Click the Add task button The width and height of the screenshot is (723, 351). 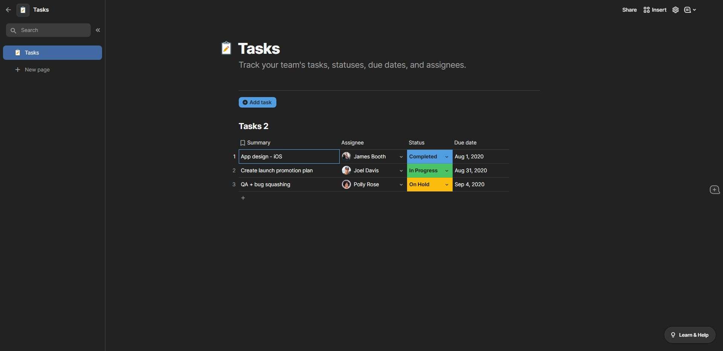pyautogui.click(x=257, y=102)
